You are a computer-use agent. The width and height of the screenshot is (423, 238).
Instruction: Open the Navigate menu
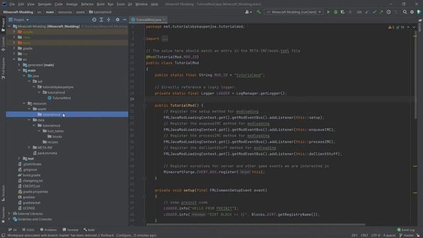44,5
